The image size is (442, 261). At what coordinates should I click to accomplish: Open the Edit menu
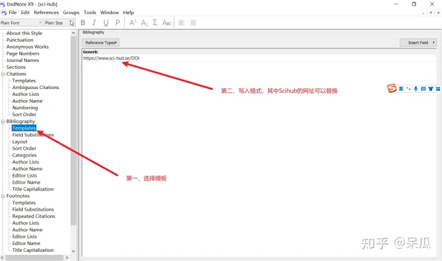pos(25,12)
